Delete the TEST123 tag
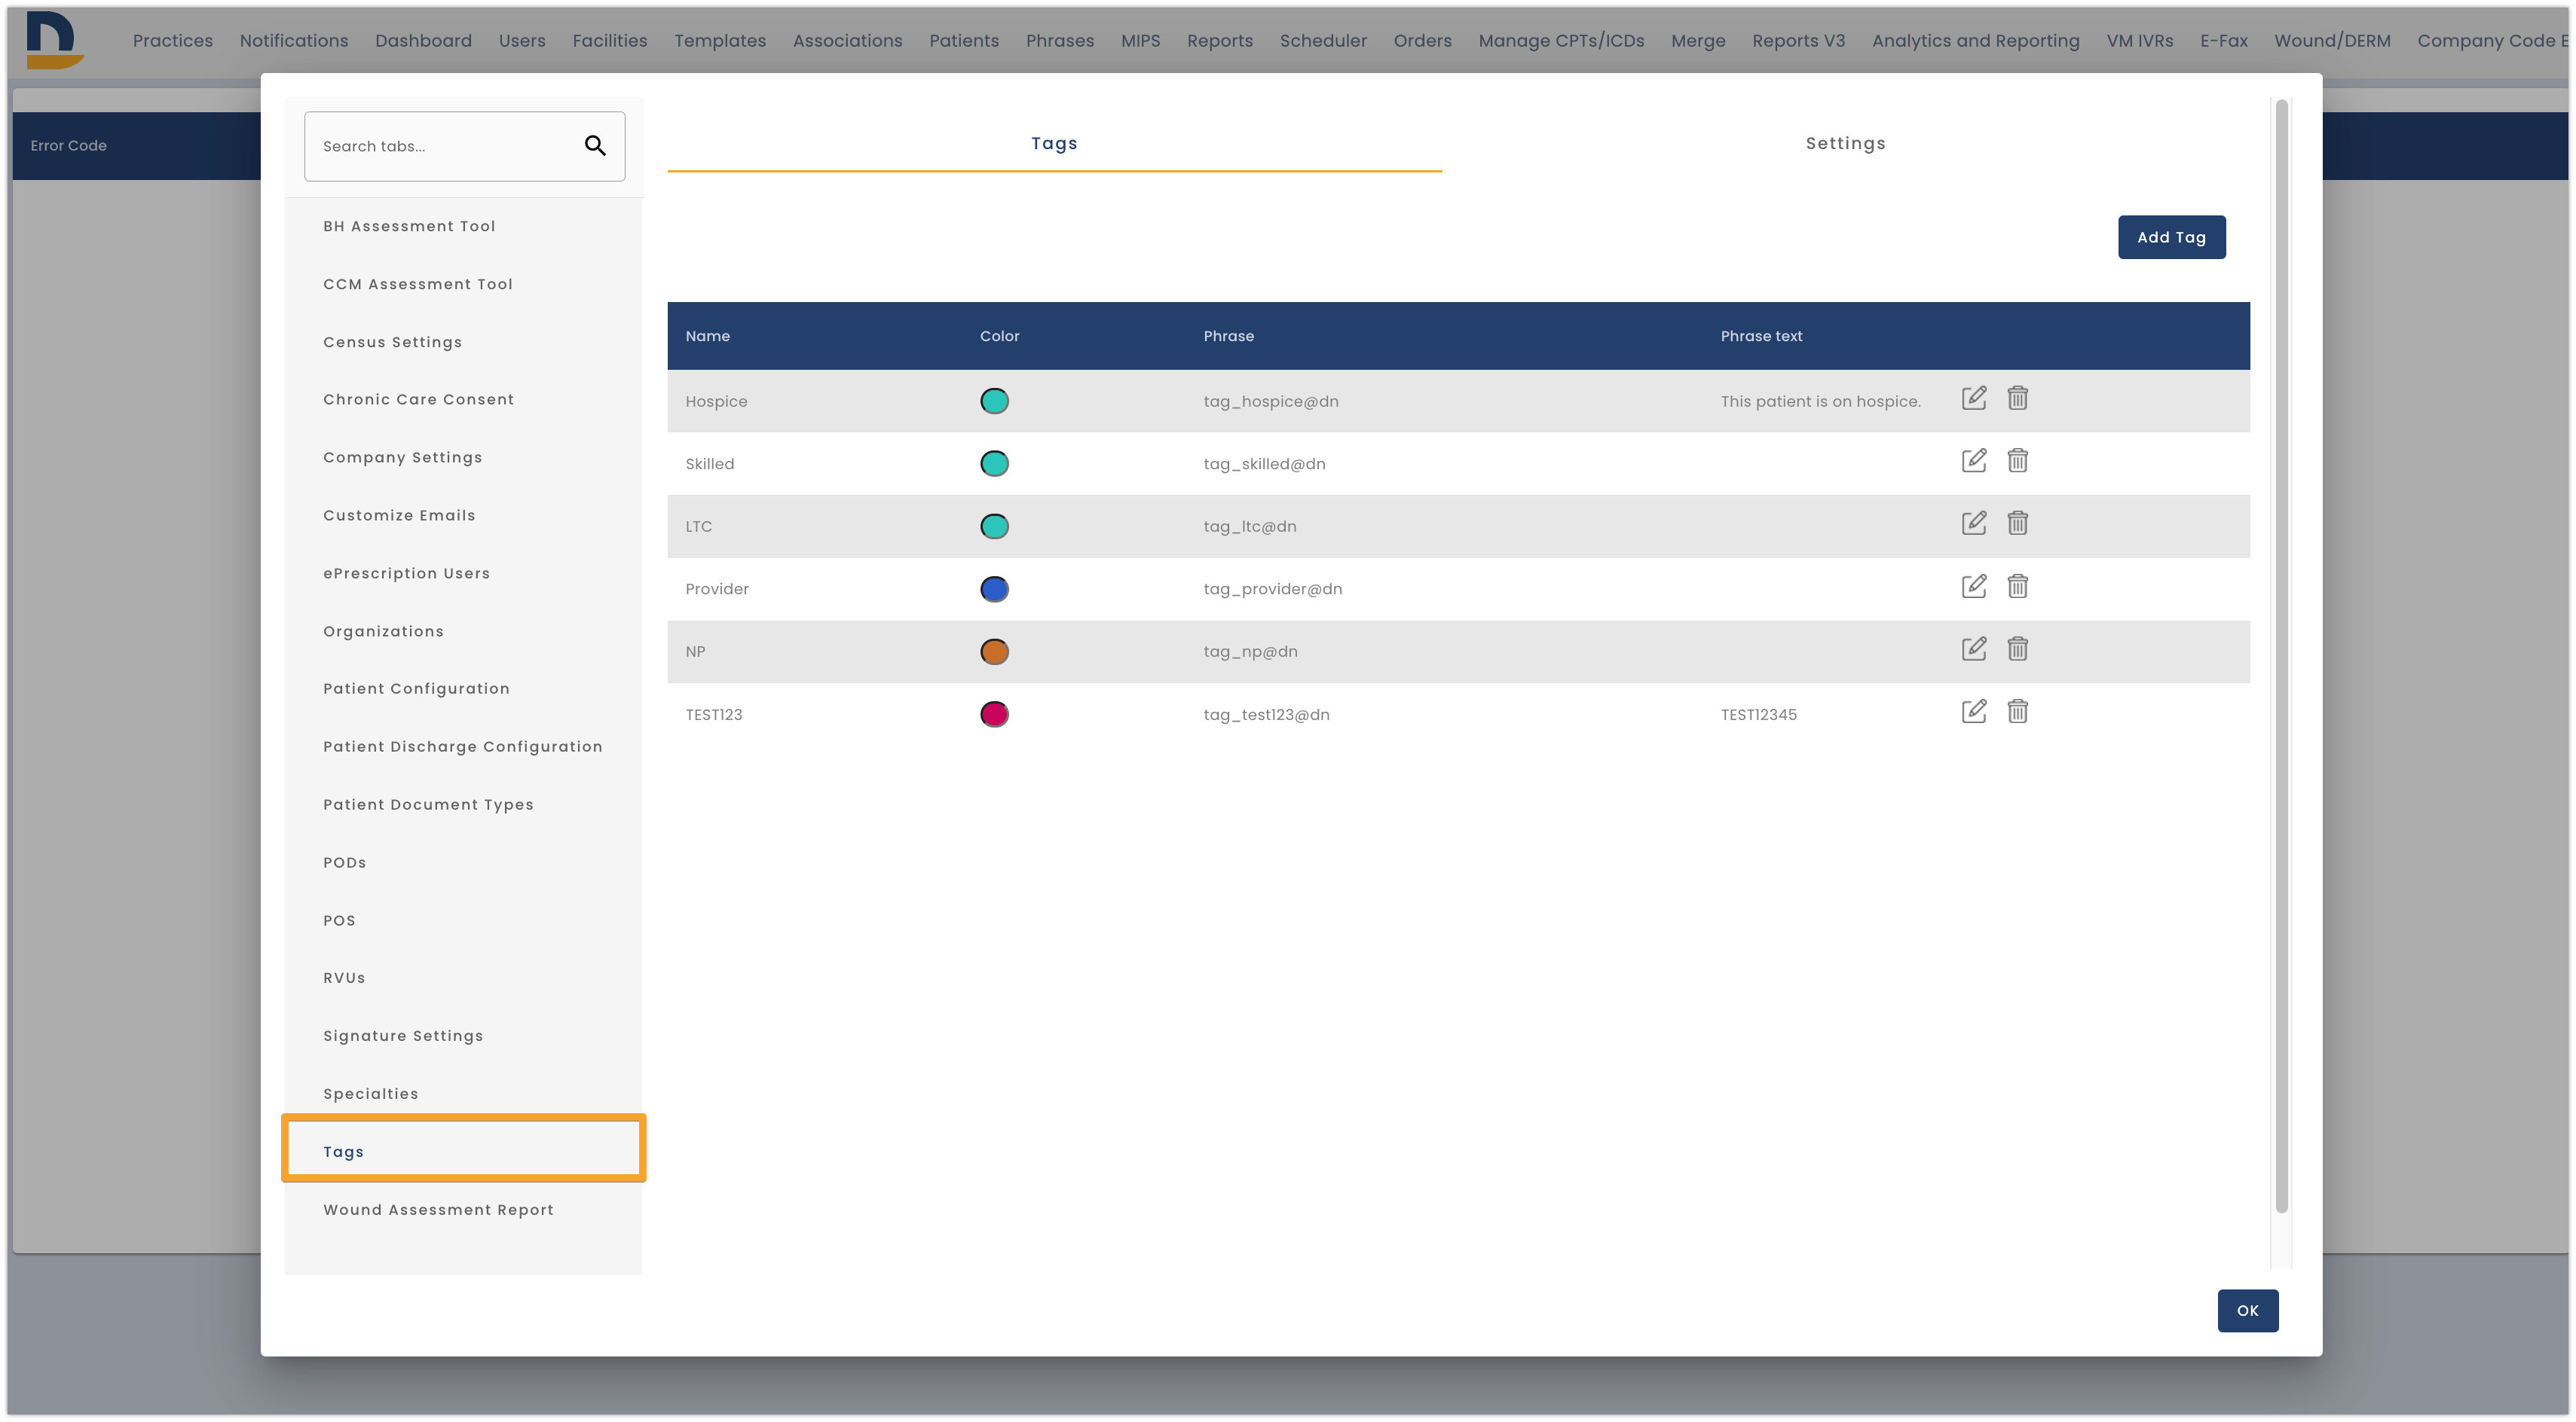 click(x=2017, y=712)
